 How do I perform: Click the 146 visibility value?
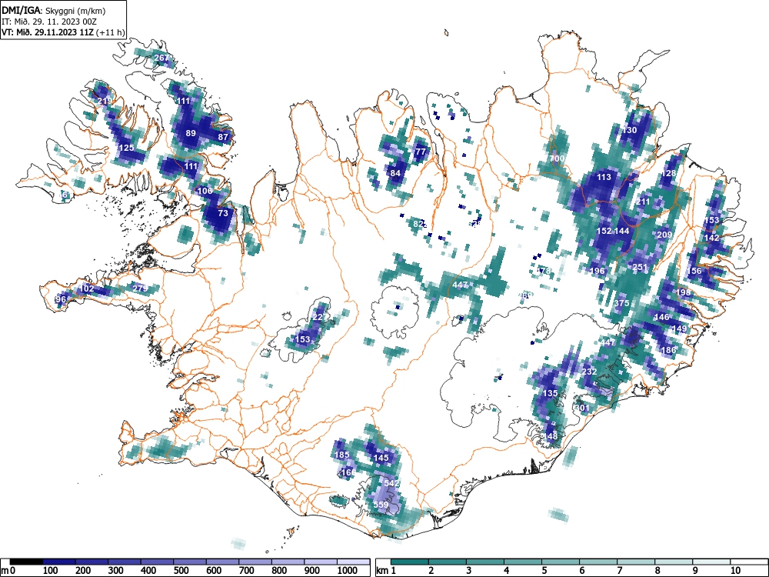click(x=661, y=317)
